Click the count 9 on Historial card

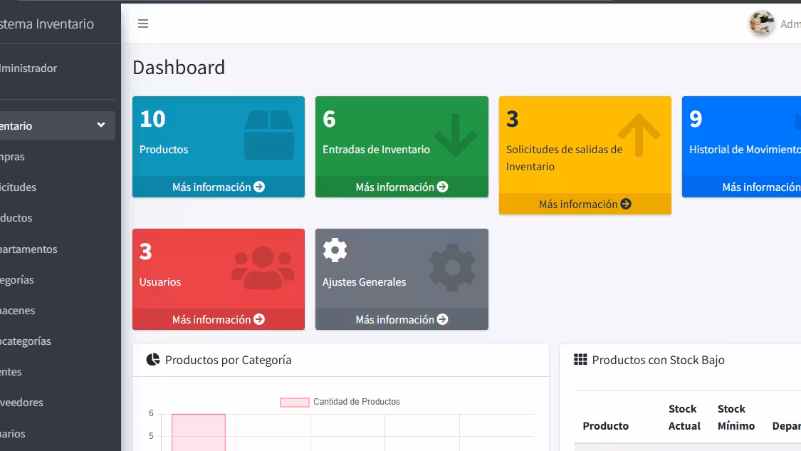point(696,119)
